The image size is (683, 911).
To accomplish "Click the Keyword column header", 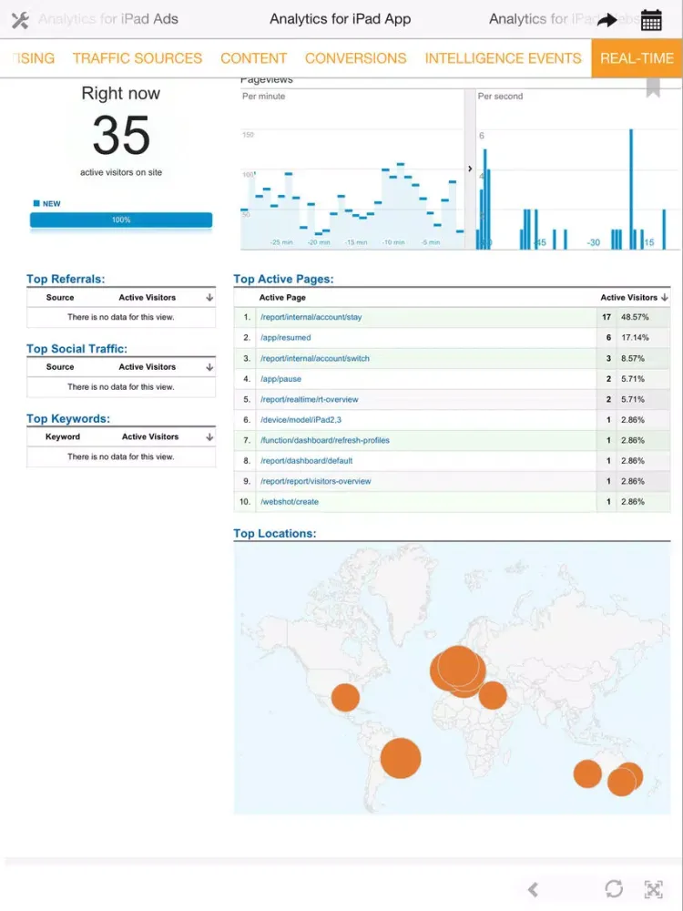I will point(63,437).
